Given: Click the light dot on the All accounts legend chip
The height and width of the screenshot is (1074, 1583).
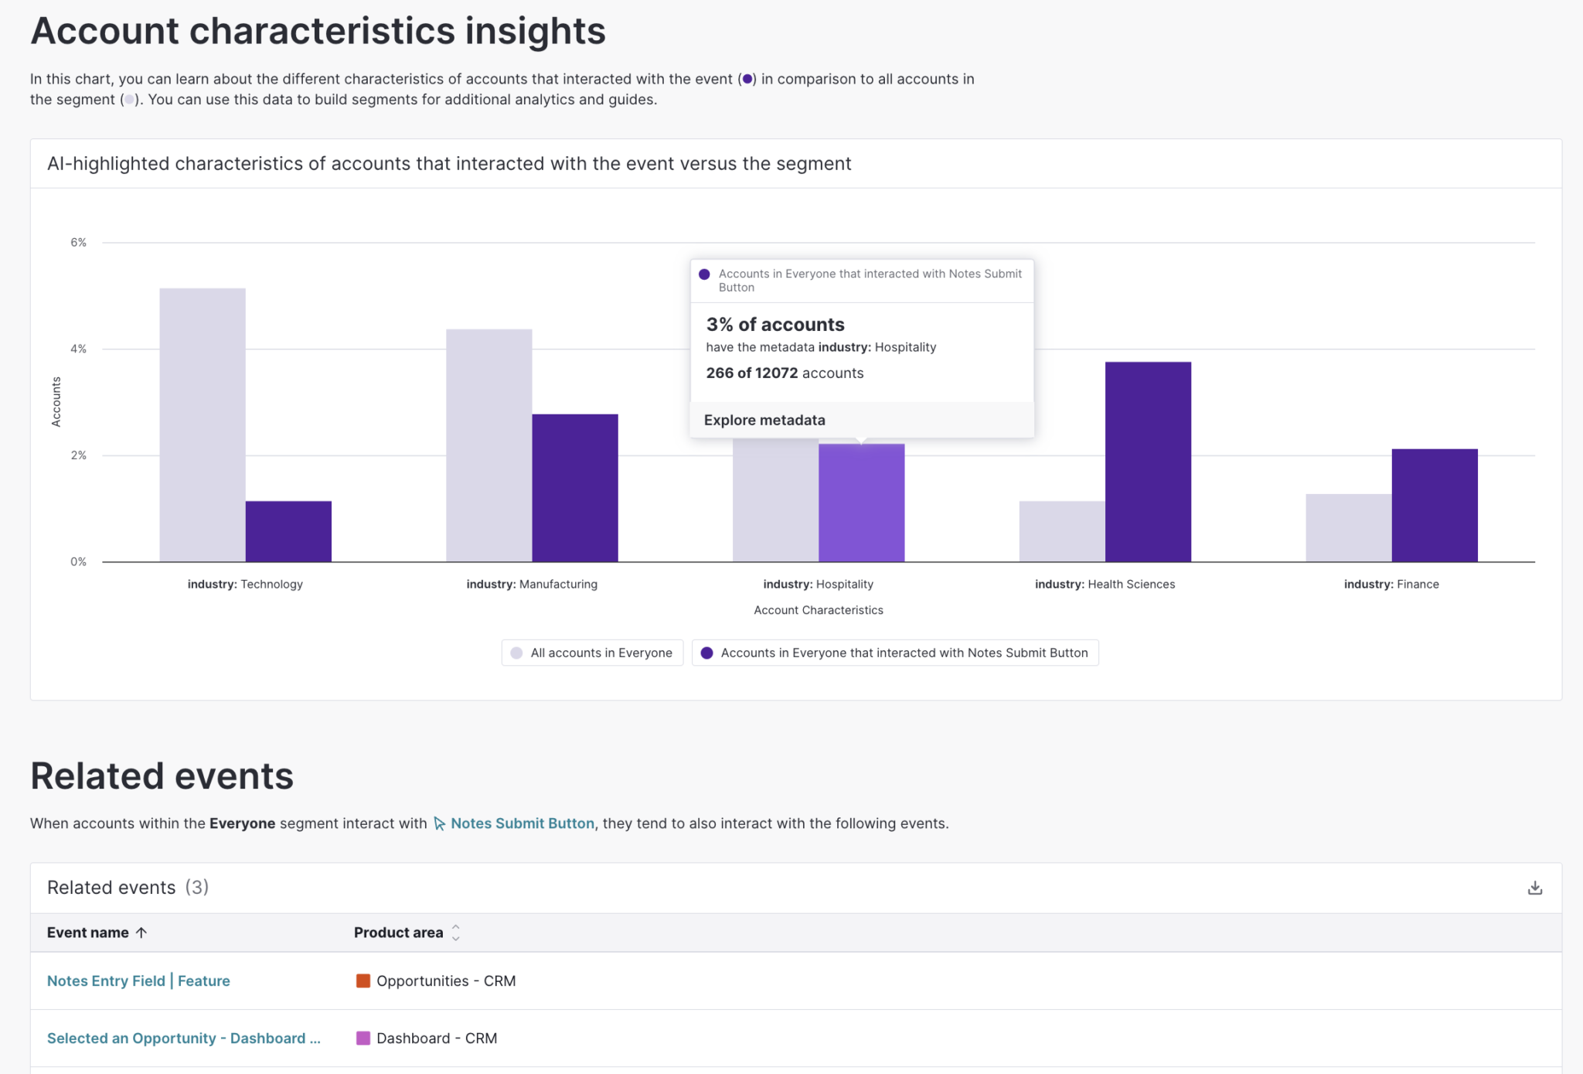Looking at the screenshot, I should tap(516, 653).
